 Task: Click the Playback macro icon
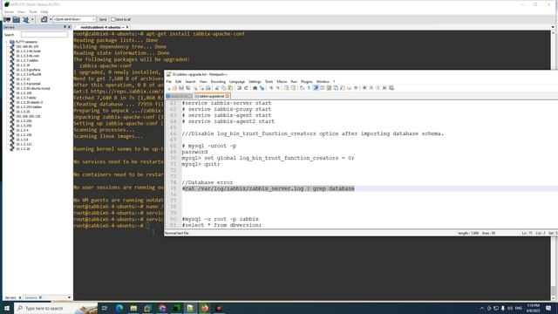[x=378, y=88]
